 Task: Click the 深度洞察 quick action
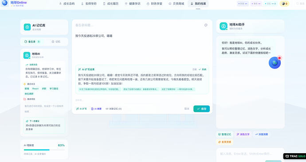point(262,135)
